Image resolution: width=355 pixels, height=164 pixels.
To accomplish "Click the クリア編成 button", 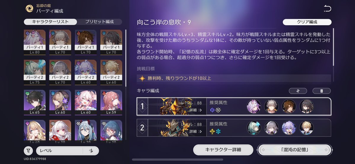I will pos(307,22).
